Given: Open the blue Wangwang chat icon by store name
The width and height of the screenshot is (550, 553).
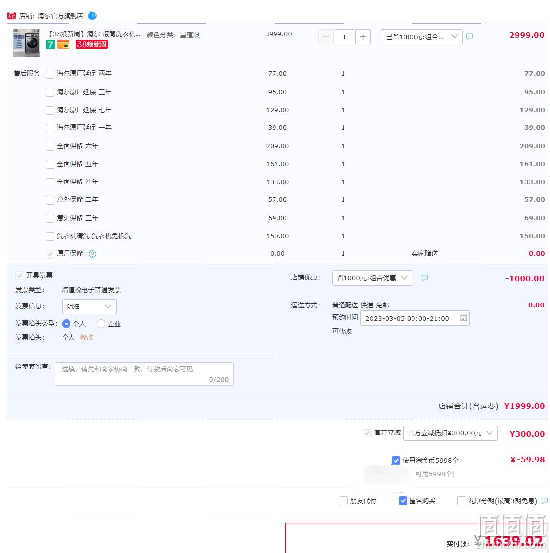Looking at the screenshot, I should (92, 16).
